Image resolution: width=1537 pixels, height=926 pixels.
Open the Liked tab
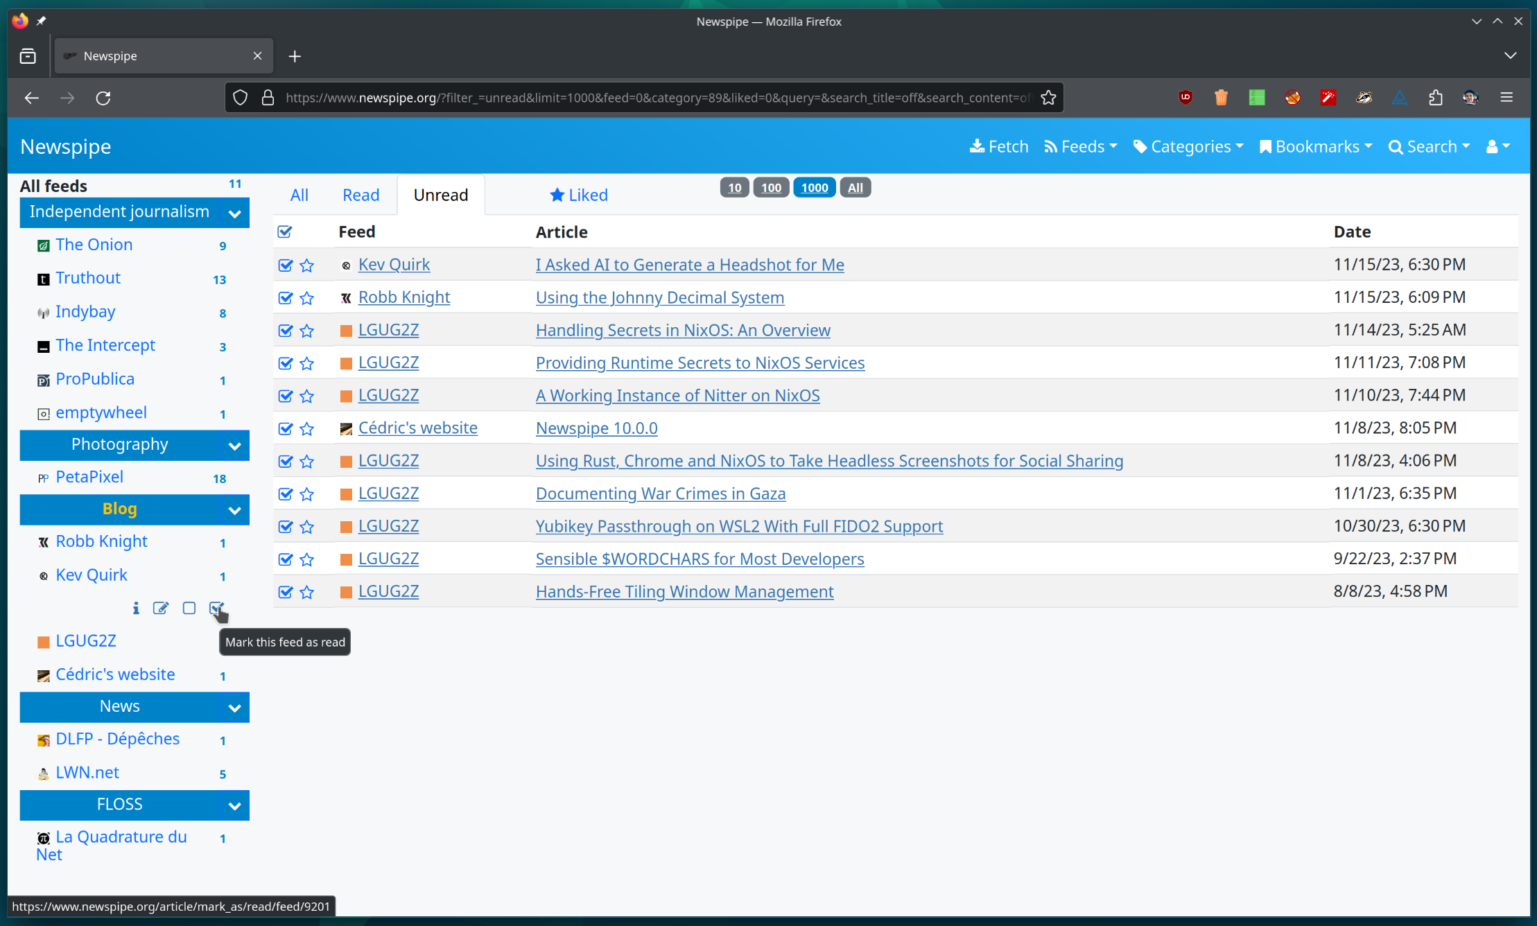[x=578, y=195]
